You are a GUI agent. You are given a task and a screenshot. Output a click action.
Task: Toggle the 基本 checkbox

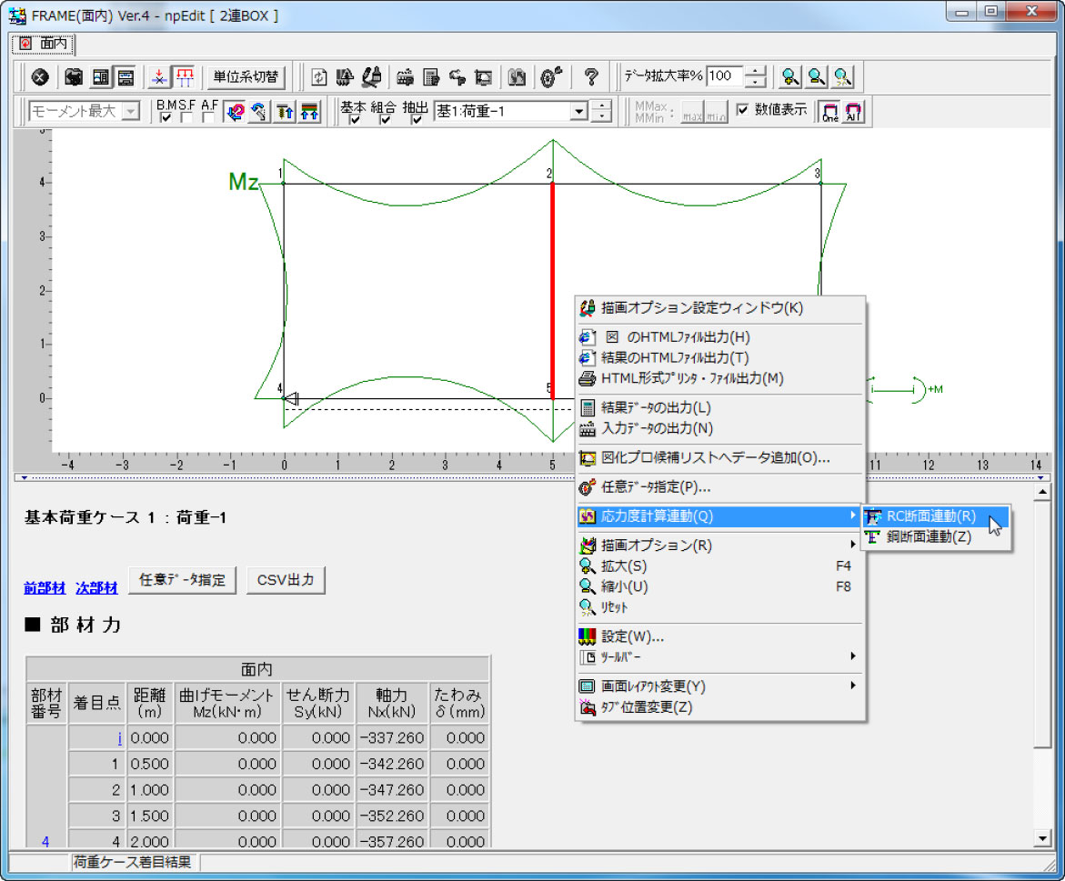tap(355, 119)
